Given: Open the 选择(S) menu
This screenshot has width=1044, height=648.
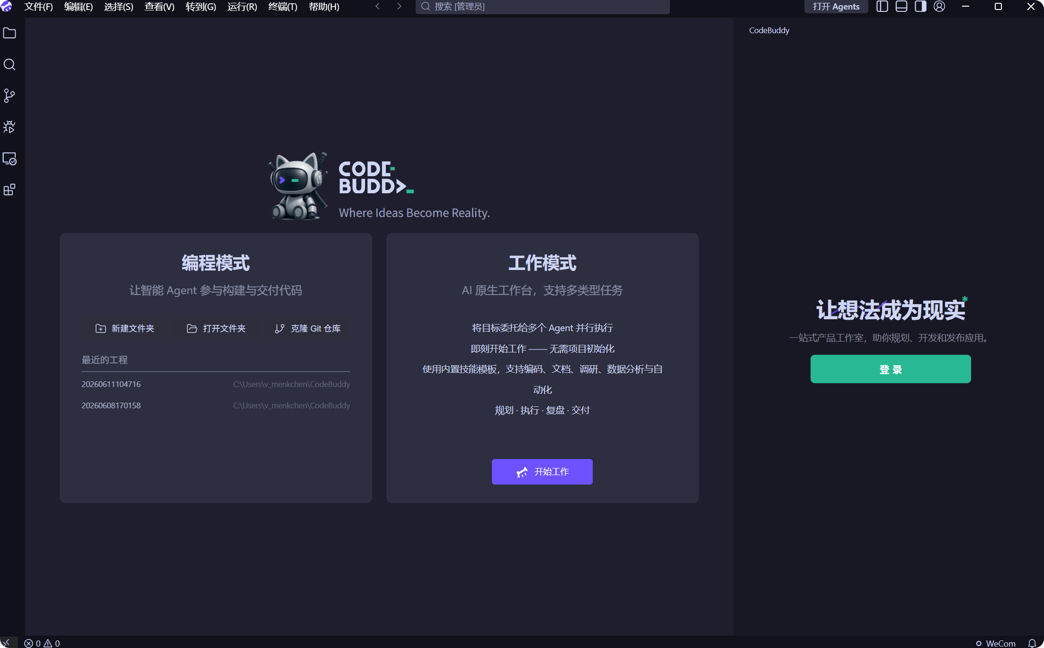Looking at the screenshot, I should coord(119,7).
